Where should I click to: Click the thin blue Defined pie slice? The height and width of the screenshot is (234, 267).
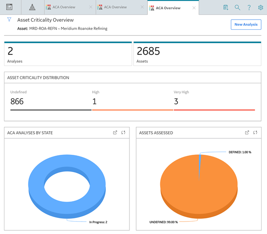point(200,163)
